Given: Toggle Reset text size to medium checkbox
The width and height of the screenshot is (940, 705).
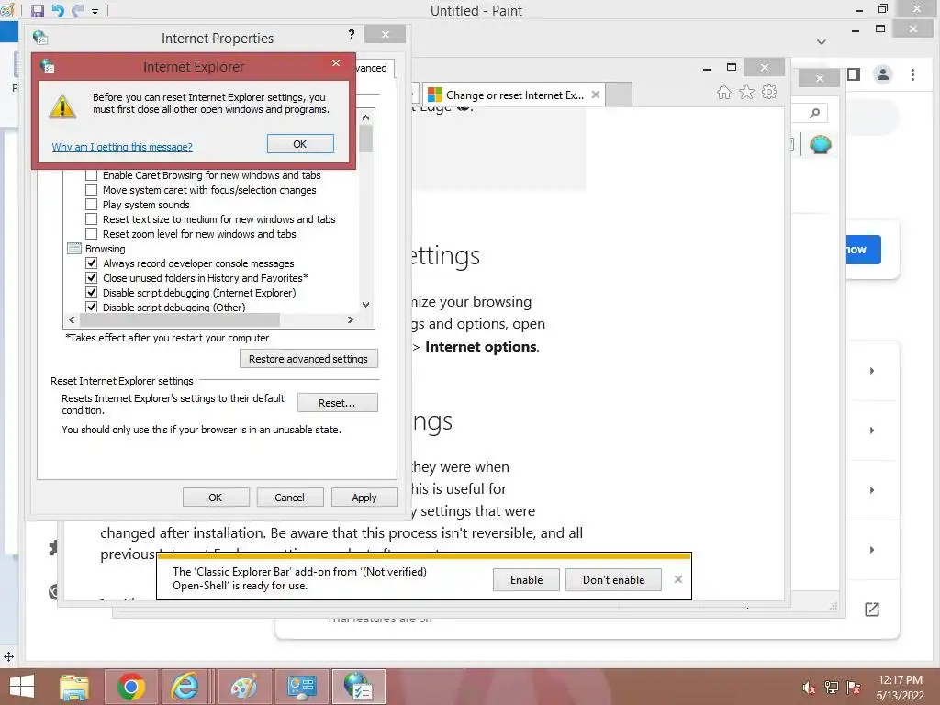Looking at the screenshot, I should [x=91, y=218].
